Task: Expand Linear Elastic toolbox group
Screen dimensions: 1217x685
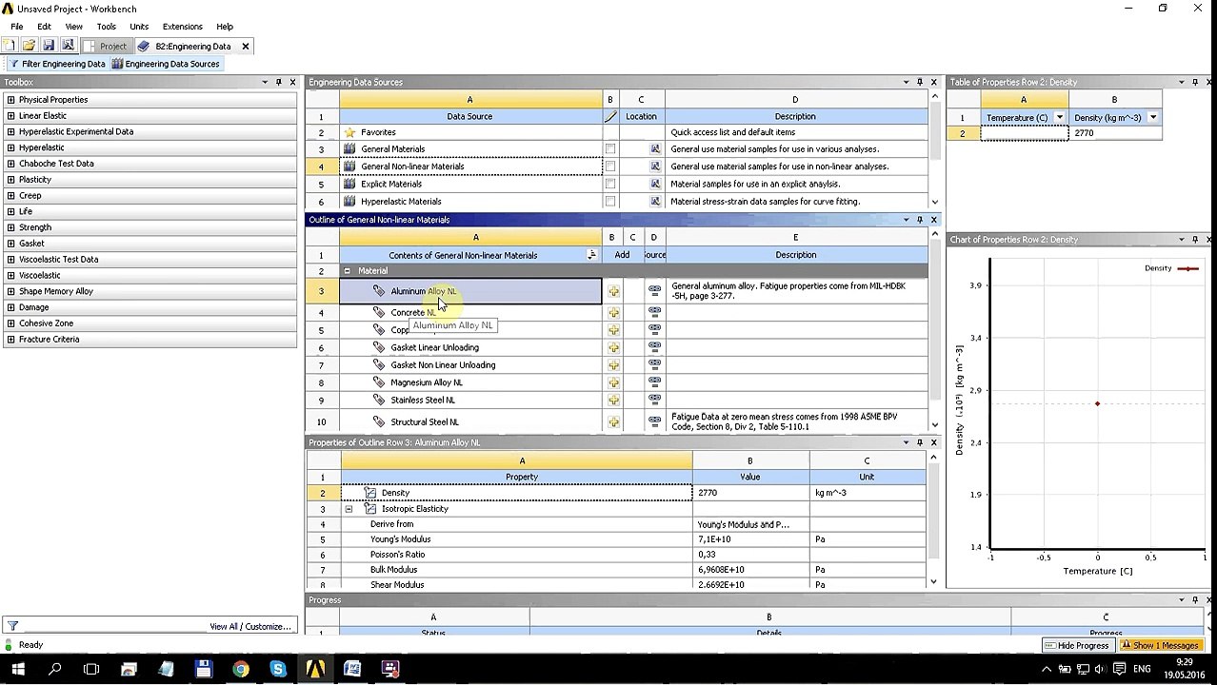Action: pyautogui.click(x=10, y=116)
